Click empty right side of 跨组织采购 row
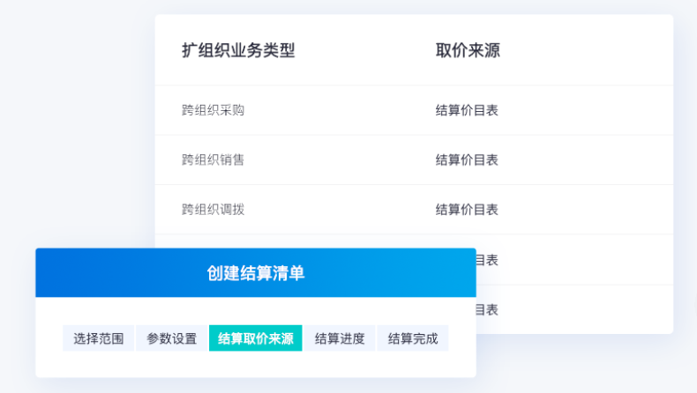Screen dimensions: 697x393 coord(587,110)
